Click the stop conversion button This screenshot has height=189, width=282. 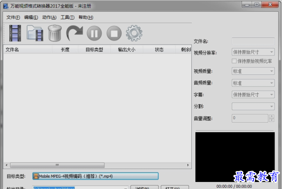pyautogui.click(x=114, y=33)
